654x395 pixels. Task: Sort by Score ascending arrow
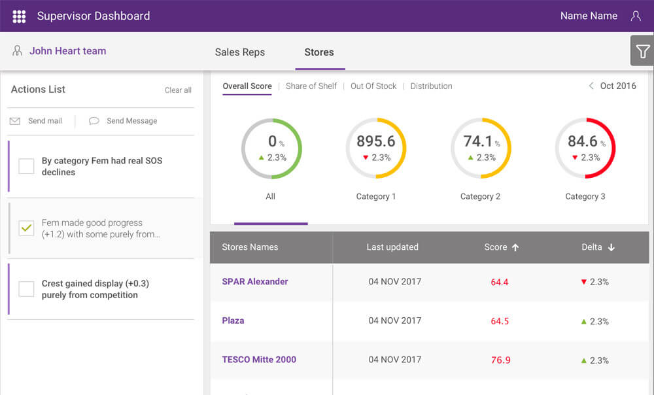pyautogui.click(x=515, y=247)
